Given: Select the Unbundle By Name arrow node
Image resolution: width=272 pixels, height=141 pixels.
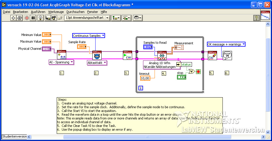Looking at the screenshot, I should tap(178, 64).
